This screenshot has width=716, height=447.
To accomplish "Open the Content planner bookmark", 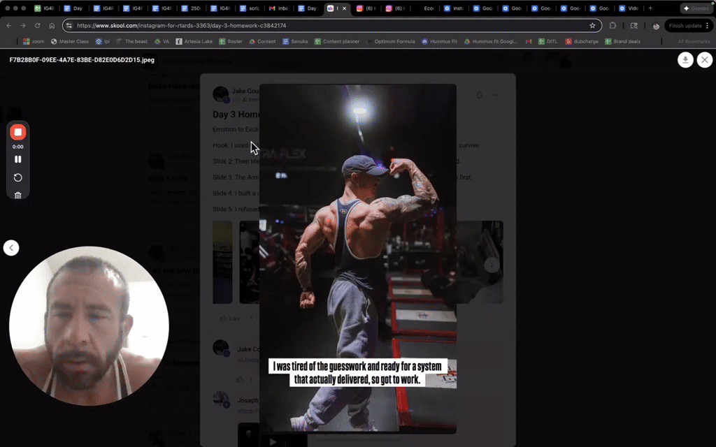I will pyautogui.click(x=336, y=41).
